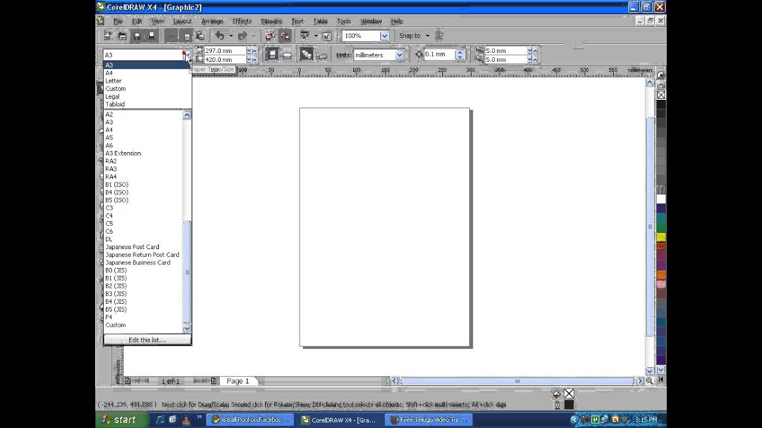Switch to the Ball Pool taskbar window

coord(250,420)
